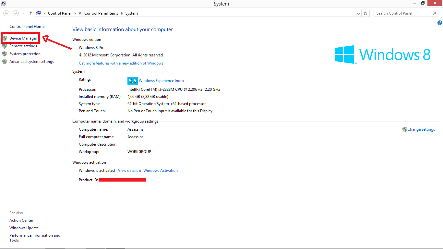Image resolution: width=443 pixels, height=249 pixels.
Task: Restore down the System window
Action: [423, 3]
